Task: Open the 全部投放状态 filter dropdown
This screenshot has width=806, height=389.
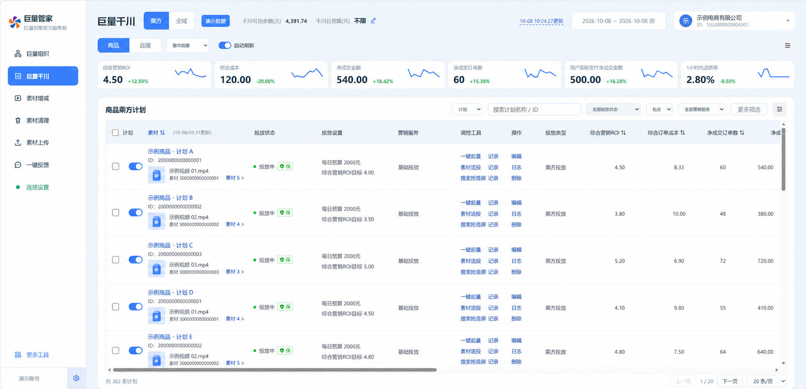Action: pos(613,109)
